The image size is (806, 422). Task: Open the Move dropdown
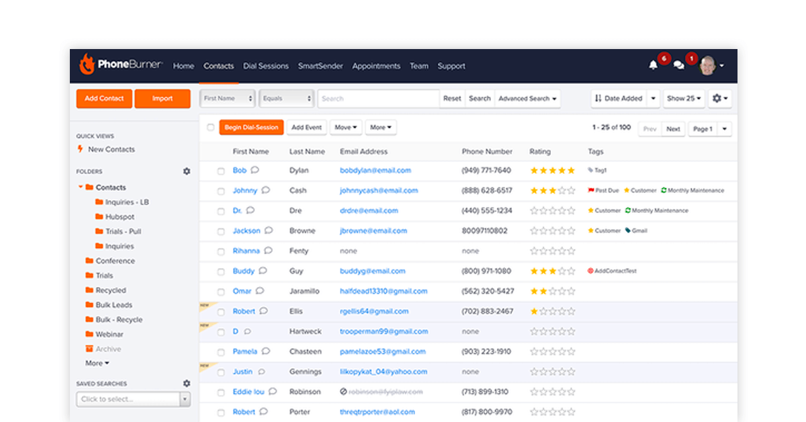point(346,127)
